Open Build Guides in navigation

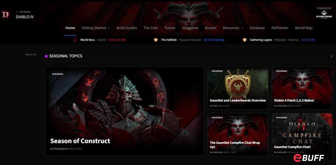tap(127, 28)
